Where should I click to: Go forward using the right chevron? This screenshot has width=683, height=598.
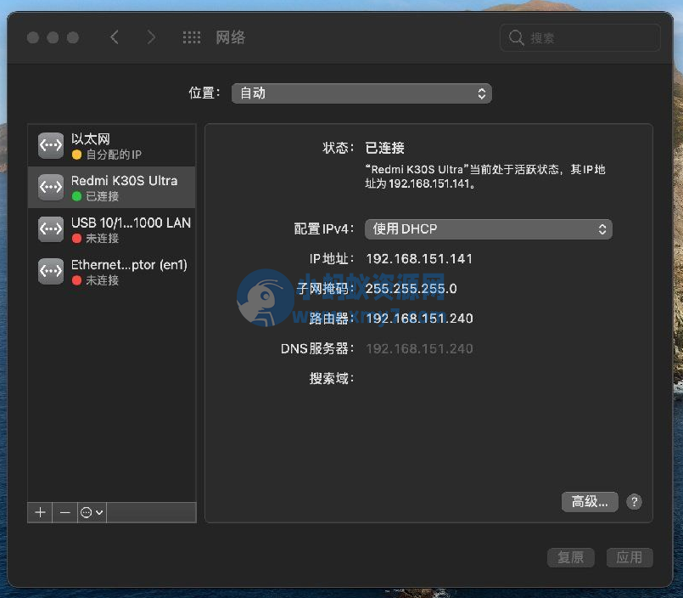[151, 37]
